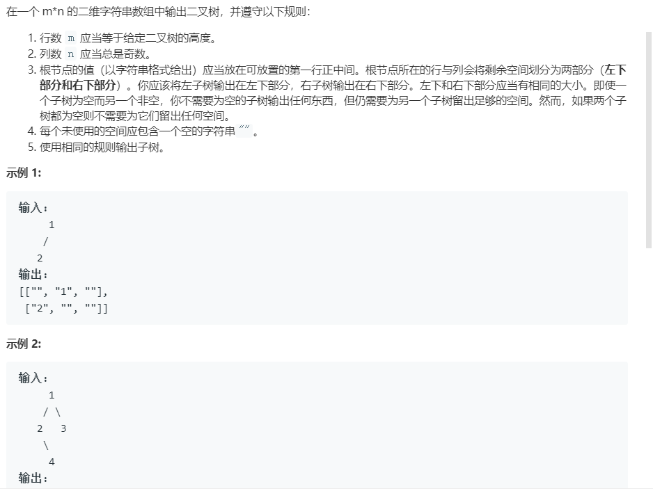Screen dimensions: 653x491
Task: Click the output line [["", "1", ""],
Action: pos(63,291)
